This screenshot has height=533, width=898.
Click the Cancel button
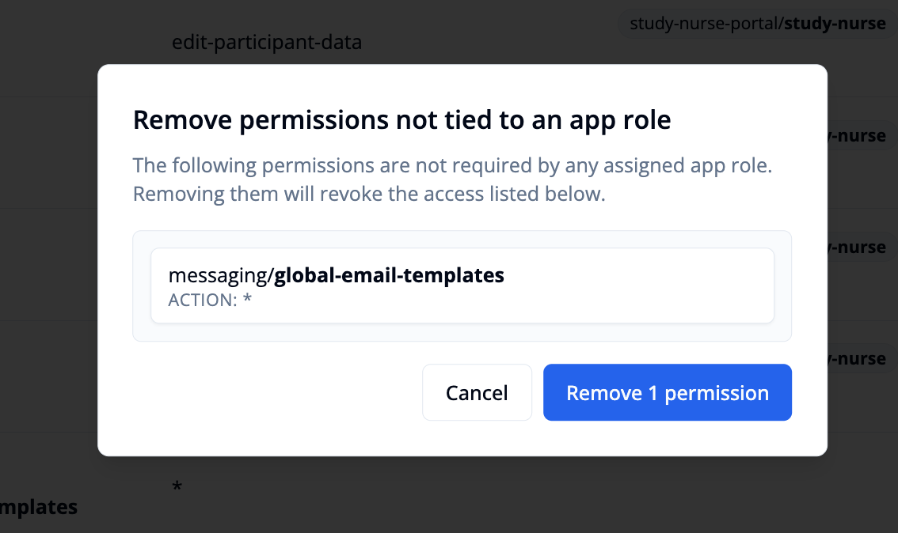pyautogui.click(x=477, y=392)
